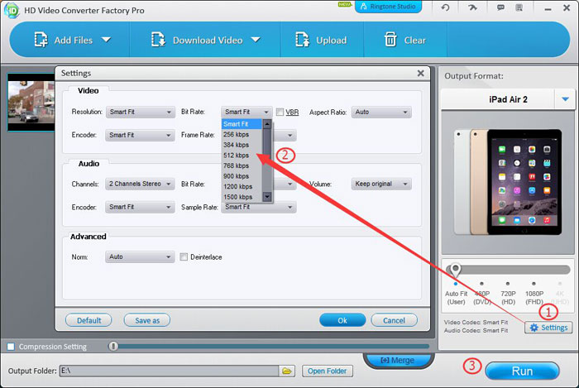
Task: Click the iPad Air 2 device preview image
Action: click(508, 182)
